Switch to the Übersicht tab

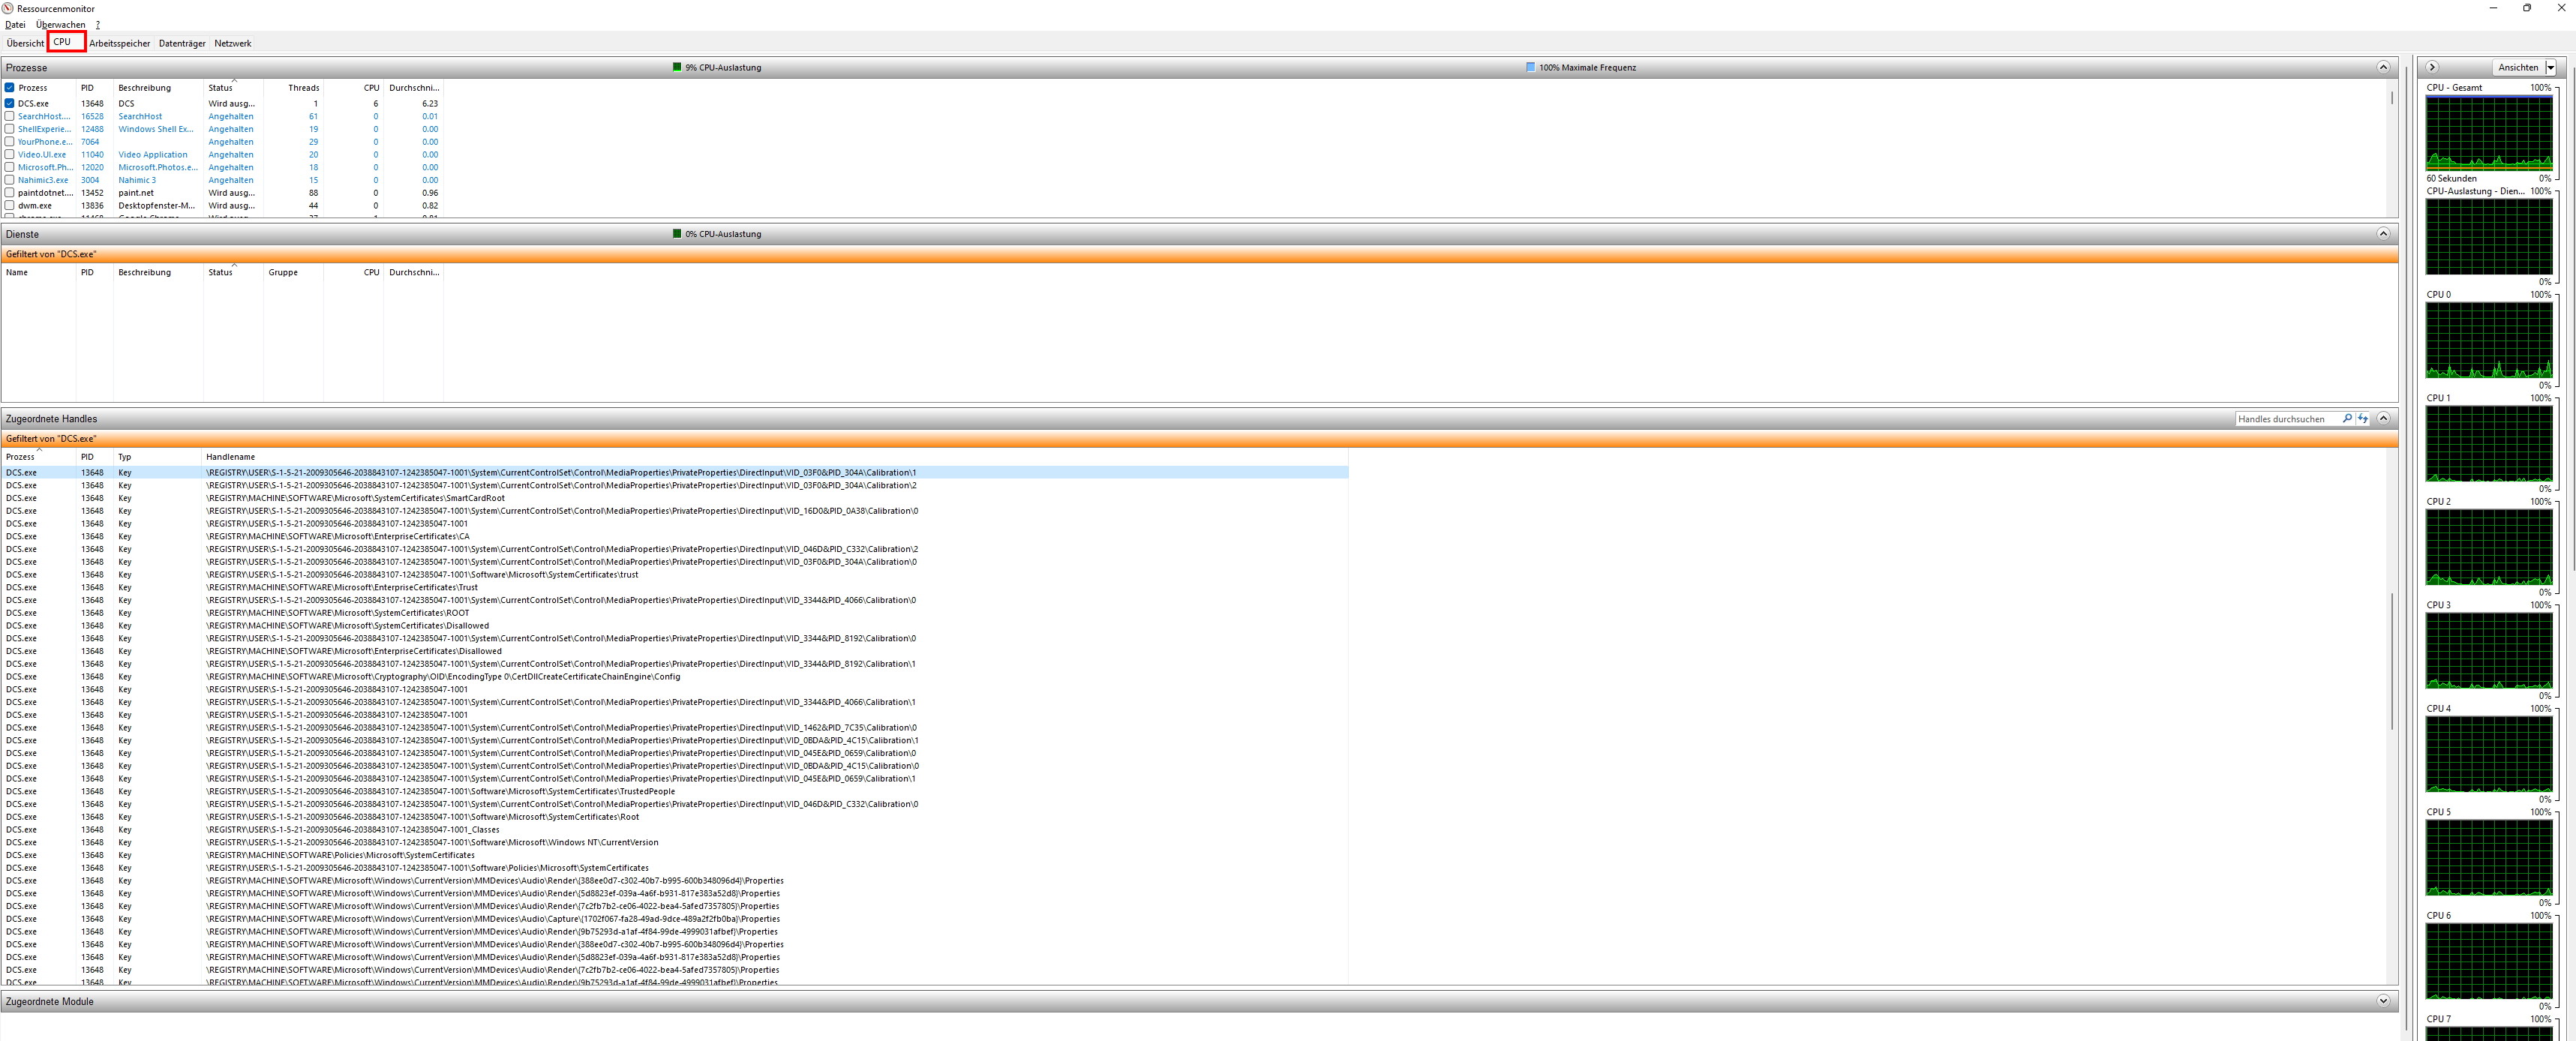(x=25, y=44)
